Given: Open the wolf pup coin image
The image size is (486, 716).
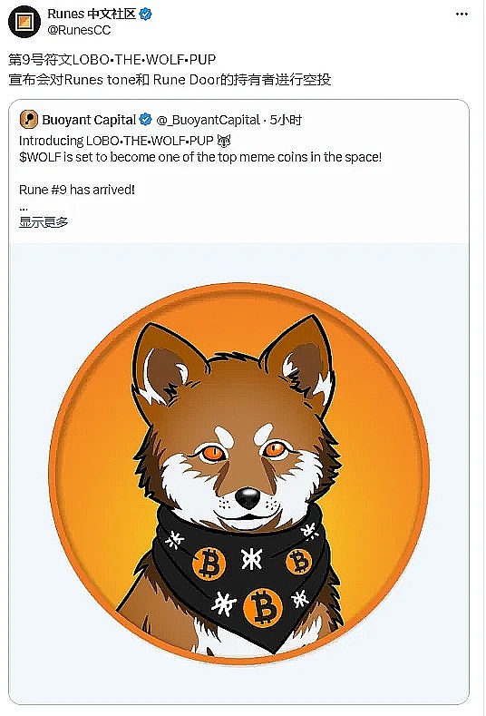Looking at the screenshot, I should [x=239, y=473].
